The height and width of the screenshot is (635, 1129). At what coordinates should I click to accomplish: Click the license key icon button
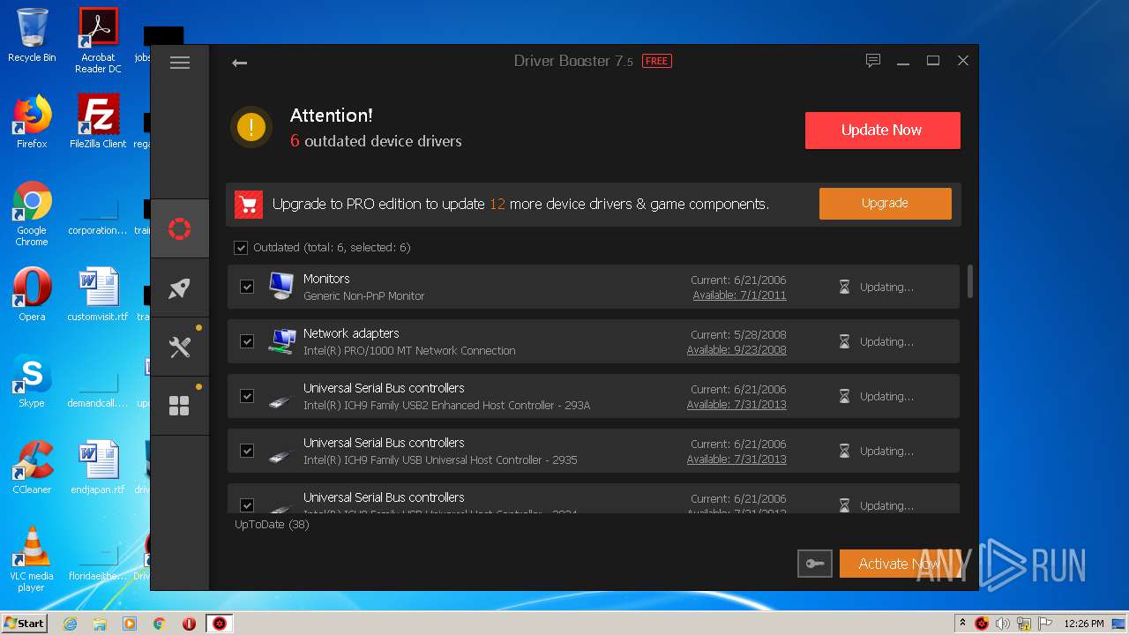coord(814,564)
